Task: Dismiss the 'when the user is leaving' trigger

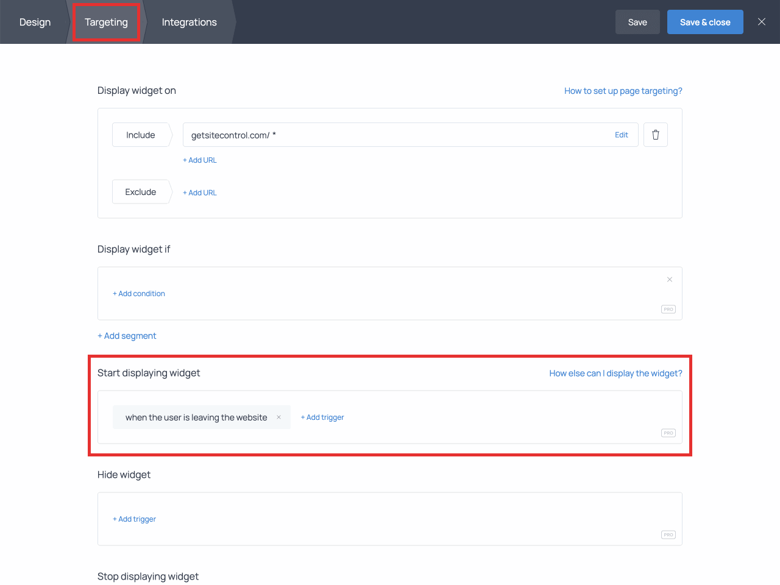Action: tap(278, 417)
